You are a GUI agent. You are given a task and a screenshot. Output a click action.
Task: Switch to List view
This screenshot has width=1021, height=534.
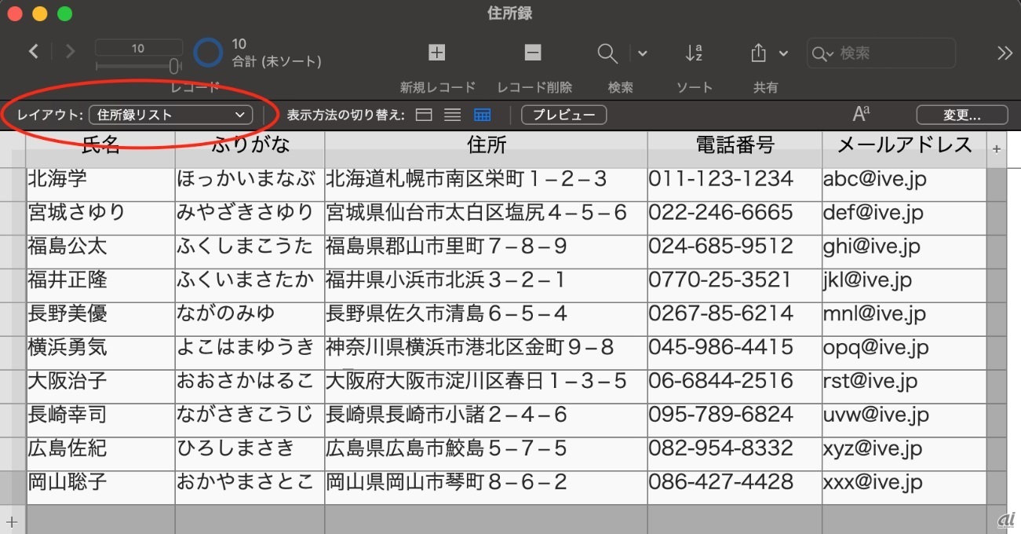pos(452,115)
